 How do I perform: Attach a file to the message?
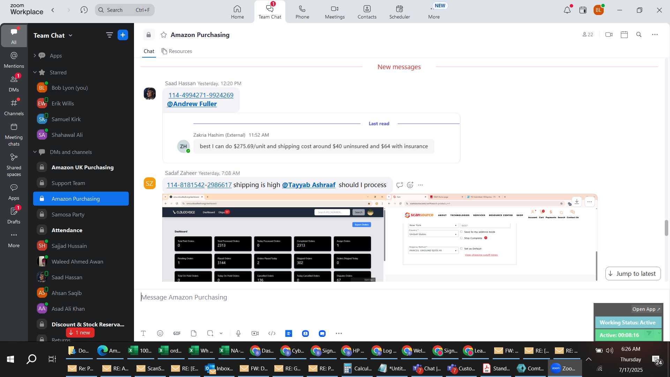pyautogui.click(x=194, y=333)
